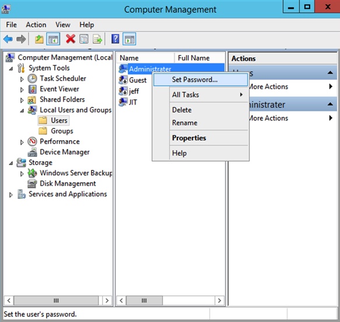Select the Groups folder in tree
340x322 pixels.
(62, 131)
